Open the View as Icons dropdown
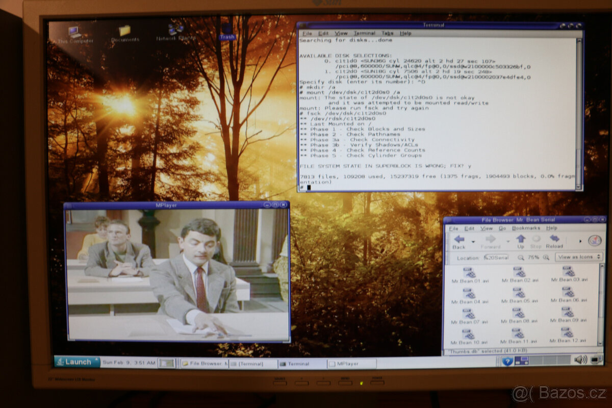This screenshot has height=408, width=612. [579, 257]
